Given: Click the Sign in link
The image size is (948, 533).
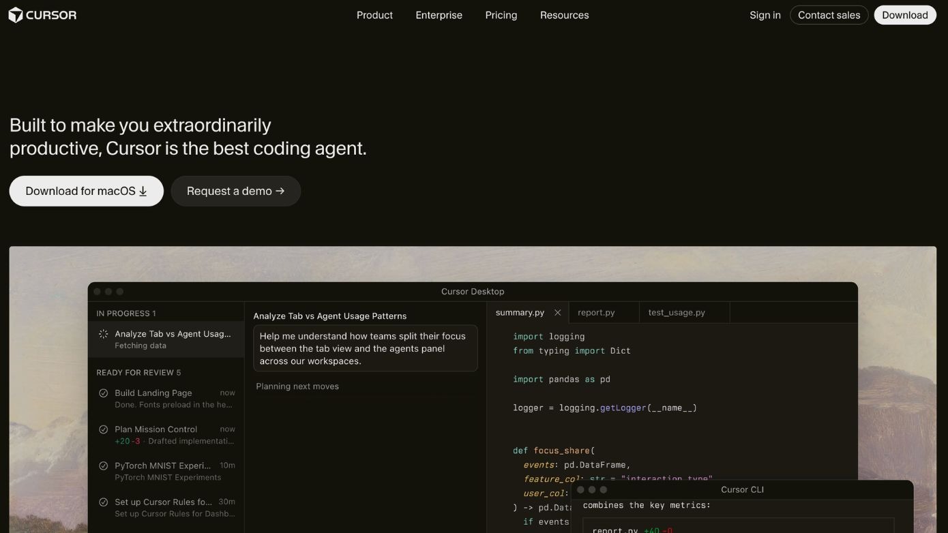Looking at the screenshot, I should pos(765,15).
